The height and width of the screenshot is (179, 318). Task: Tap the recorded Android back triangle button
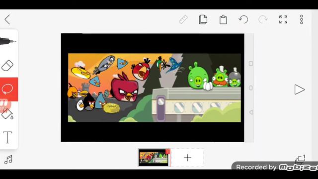click(x=251, y=112)
